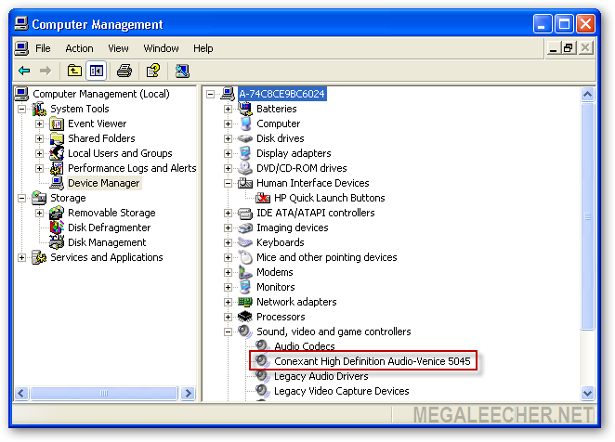Click left pane scroll right arrow

tap(188, 393)
